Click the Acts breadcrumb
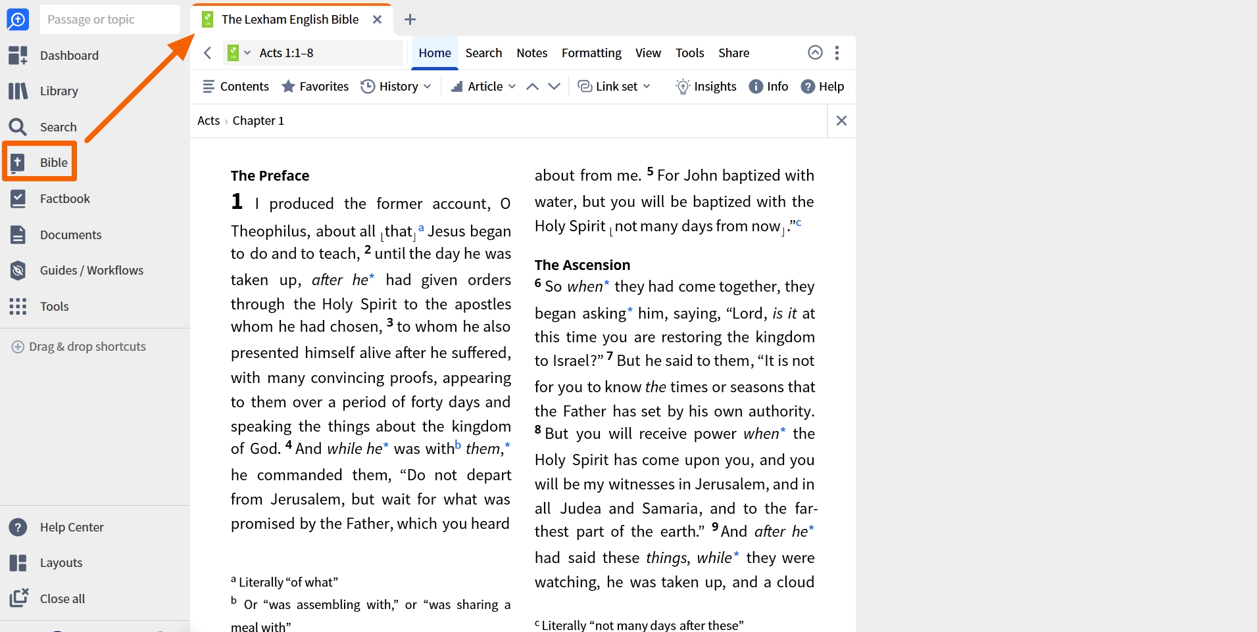Viewport: 1257px width, 632px height. [x=209, y=120]
